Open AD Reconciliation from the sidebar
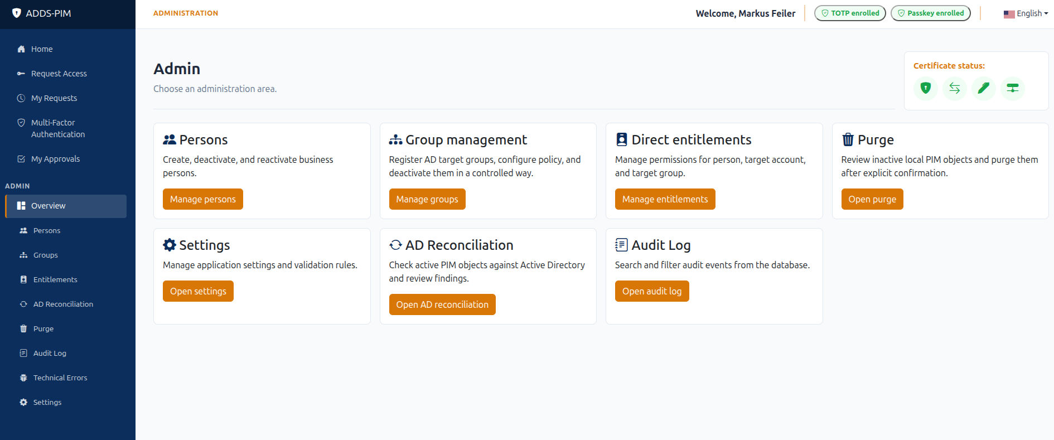This screenshot has height=440, width=1054. (x=66, y=304)
